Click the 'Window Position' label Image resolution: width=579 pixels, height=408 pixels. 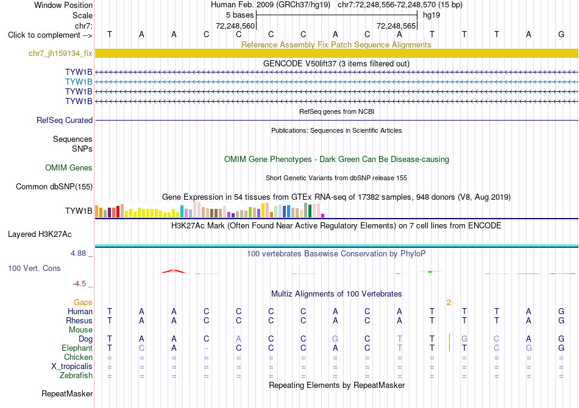click(x=63, y=5)
